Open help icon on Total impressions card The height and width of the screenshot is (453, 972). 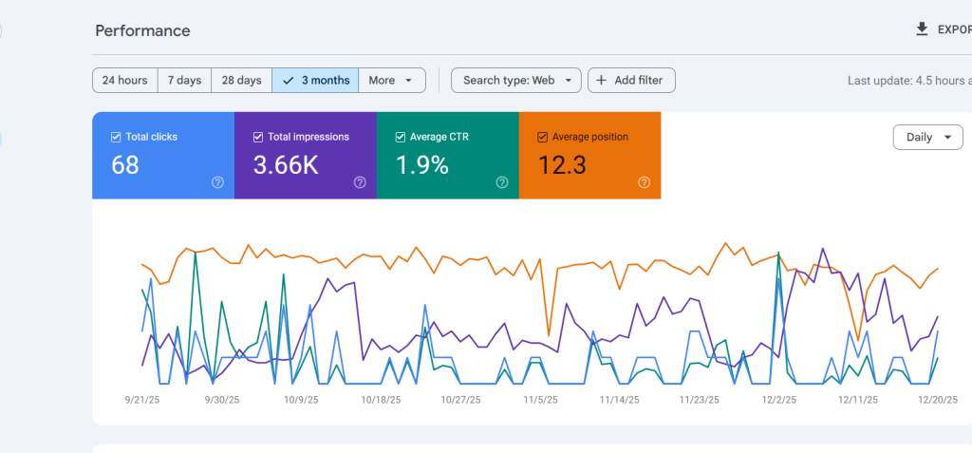pyautogui.click(x=360, y=182)
